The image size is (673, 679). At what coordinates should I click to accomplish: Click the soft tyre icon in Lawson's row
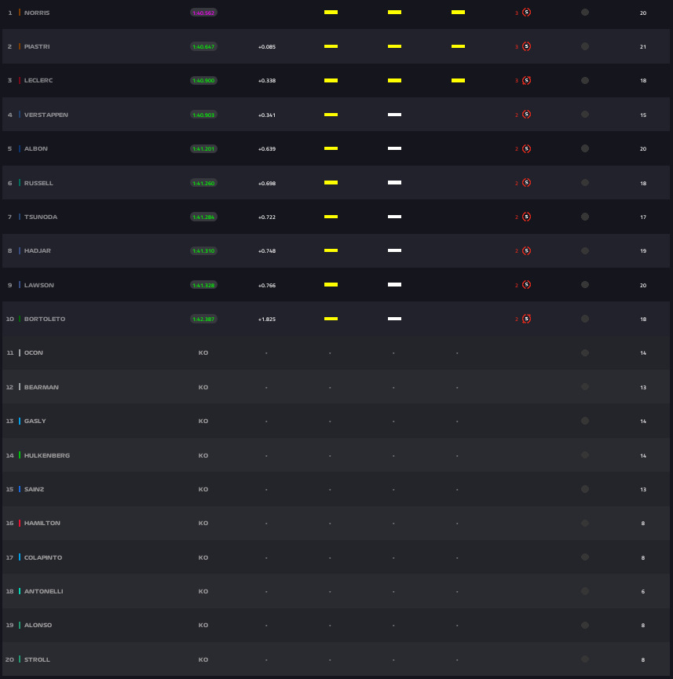[526, 284]
